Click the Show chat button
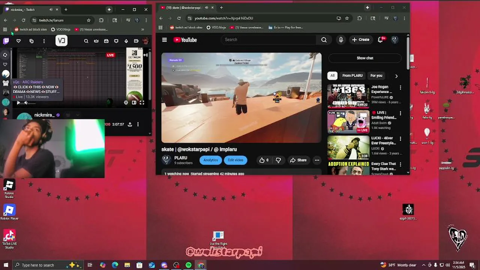Viewport: 480px width, 270px height. point(364,58)
